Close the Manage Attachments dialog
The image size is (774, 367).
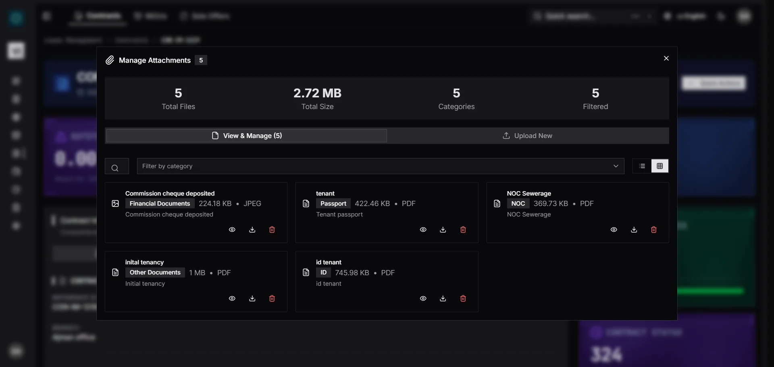tap(666, 58)
